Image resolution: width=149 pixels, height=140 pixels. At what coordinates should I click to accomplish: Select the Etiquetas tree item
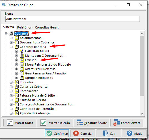point(26,82)
